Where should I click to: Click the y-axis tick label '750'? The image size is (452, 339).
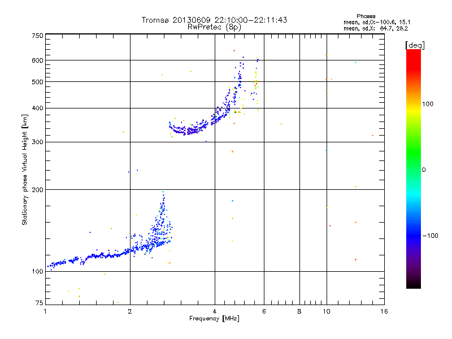coord(37,36)
